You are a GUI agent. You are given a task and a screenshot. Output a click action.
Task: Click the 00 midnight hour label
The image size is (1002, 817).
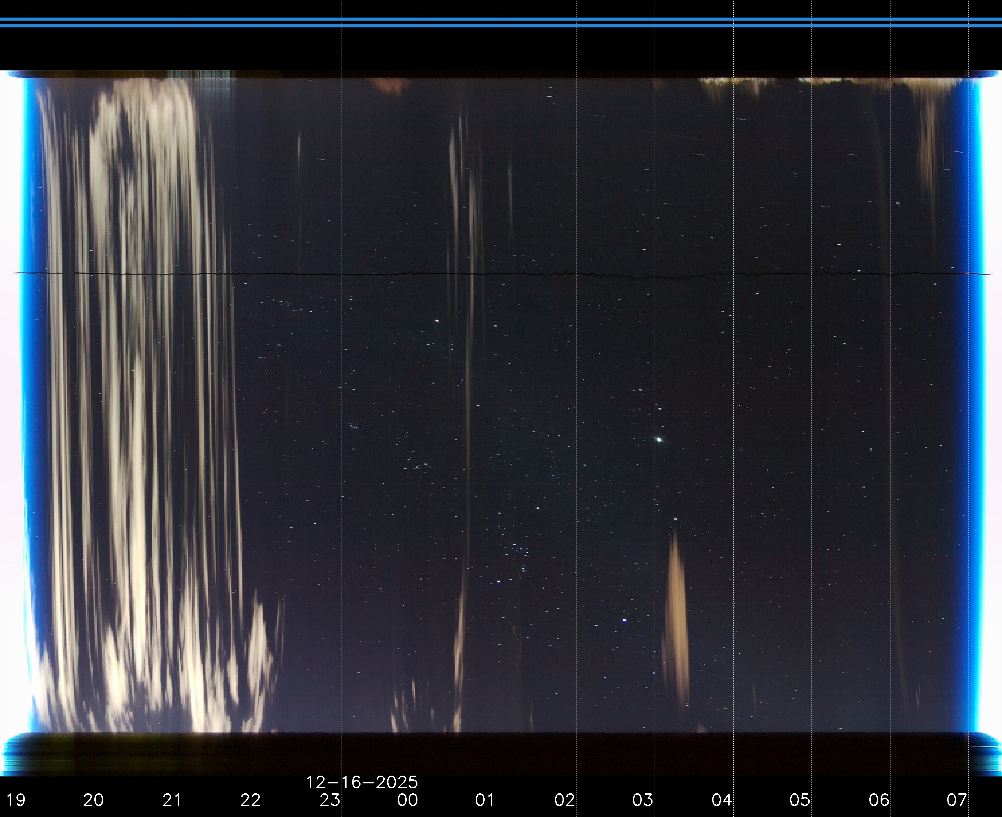pyautogui.click(x=408, y=800)
